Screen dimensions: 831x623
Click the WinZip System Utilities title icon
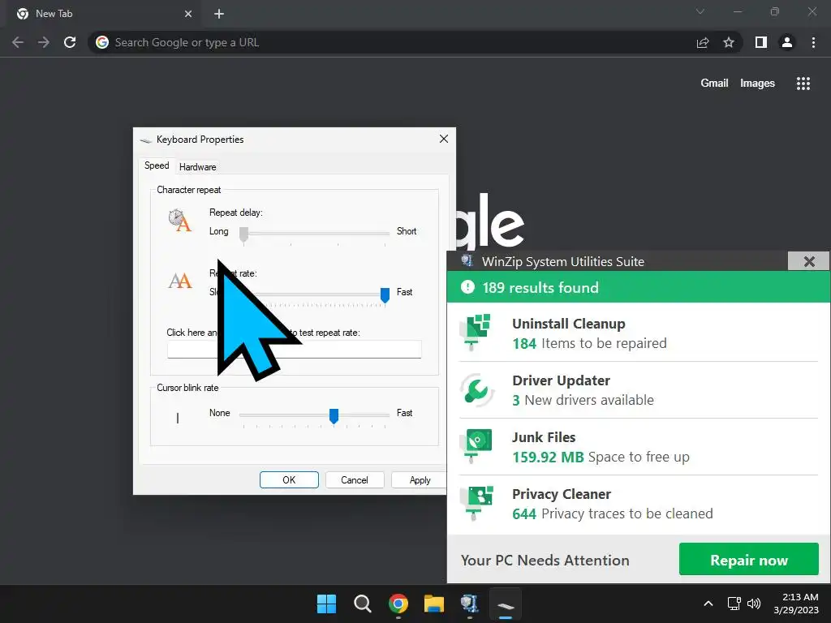point(467,260)
